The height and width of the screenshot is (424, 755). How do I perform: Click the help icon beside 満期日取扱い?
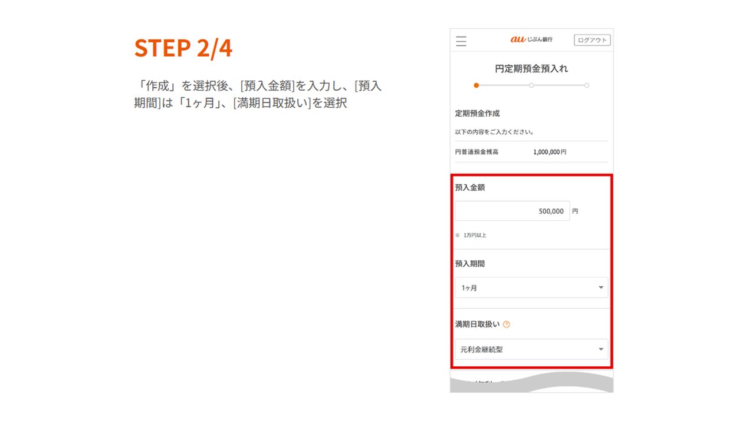[x=507, y=324]
